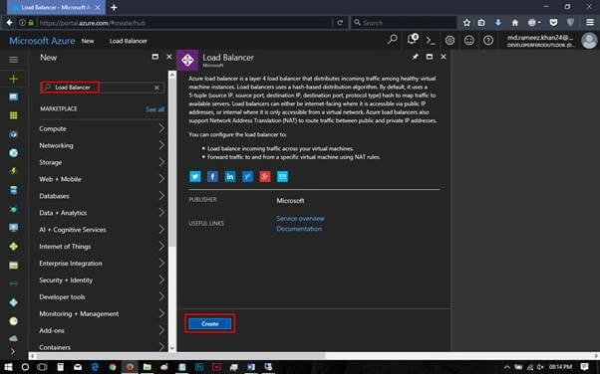Open the green diamond Load balancers sidebar icon
The width and height of the screenshot is (600, 374).
pos(13,247)
